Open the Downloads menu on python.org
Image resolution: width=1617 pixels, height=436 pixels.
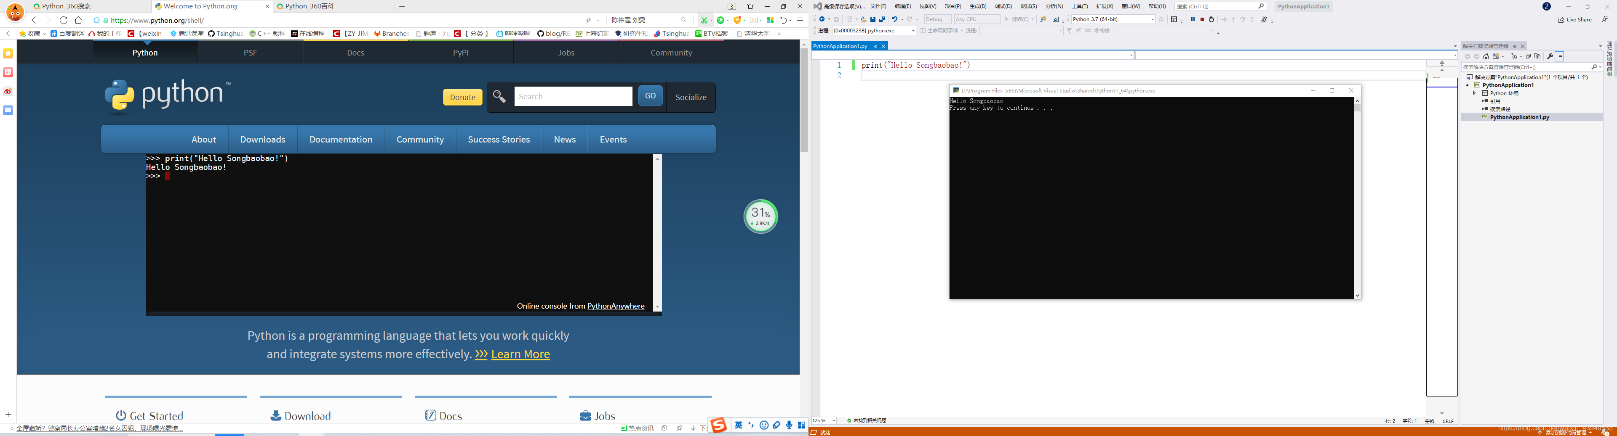(x=262, y=139)
